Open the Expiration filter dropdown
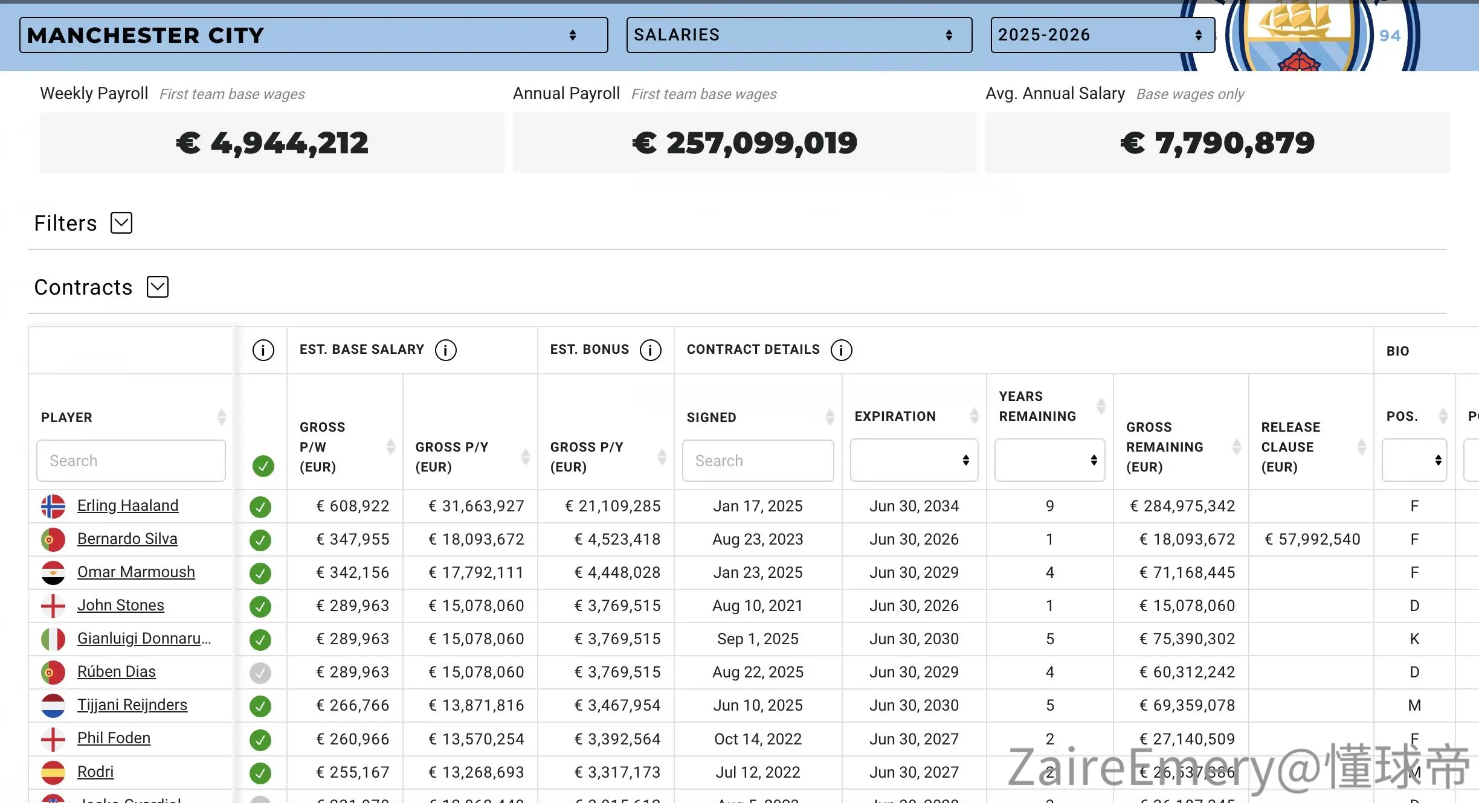This screenshot has height=803, width=1479. coord(914,461)
